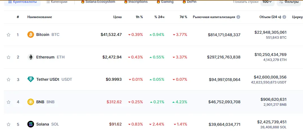Open market capitalization info tooltip icon
303x135 pixels.
tap(238, 17)
